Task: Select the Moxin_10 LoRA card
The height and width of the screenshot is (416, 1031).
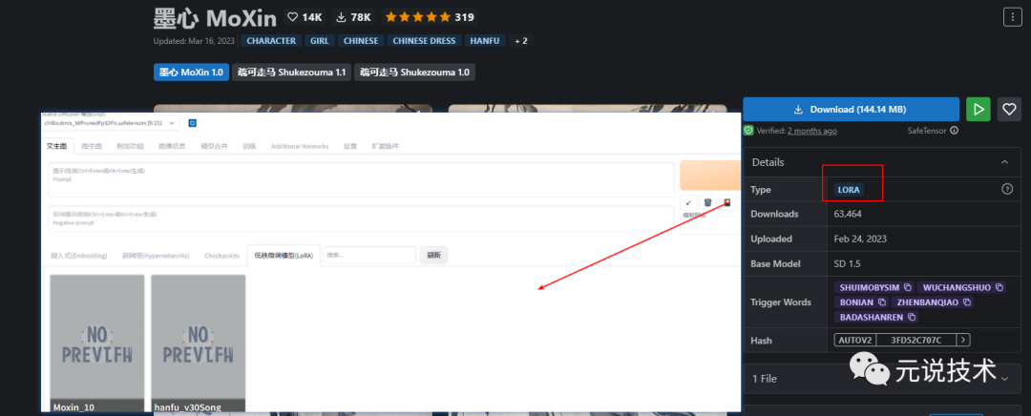Action: click(97, 343)
